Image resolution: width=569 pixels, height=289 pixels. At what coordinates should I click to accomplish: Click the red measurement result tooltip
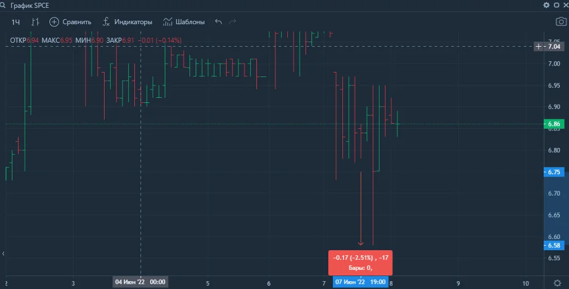click(360, 263)
